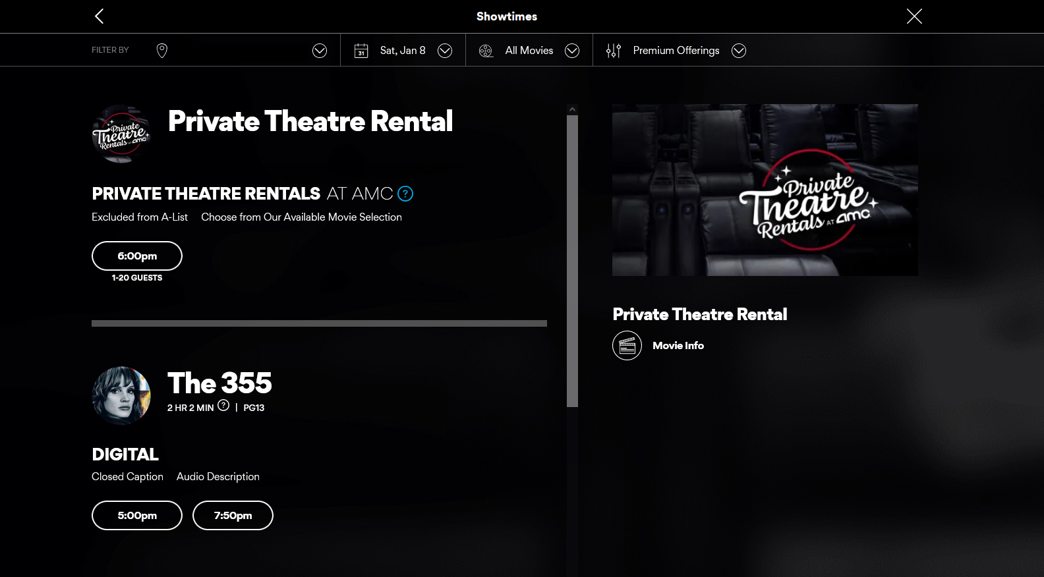This screenshot has height=577, width=1044.
Task: Click the Private Theatre Rental heading on right panel
Action: pos(700,314)
